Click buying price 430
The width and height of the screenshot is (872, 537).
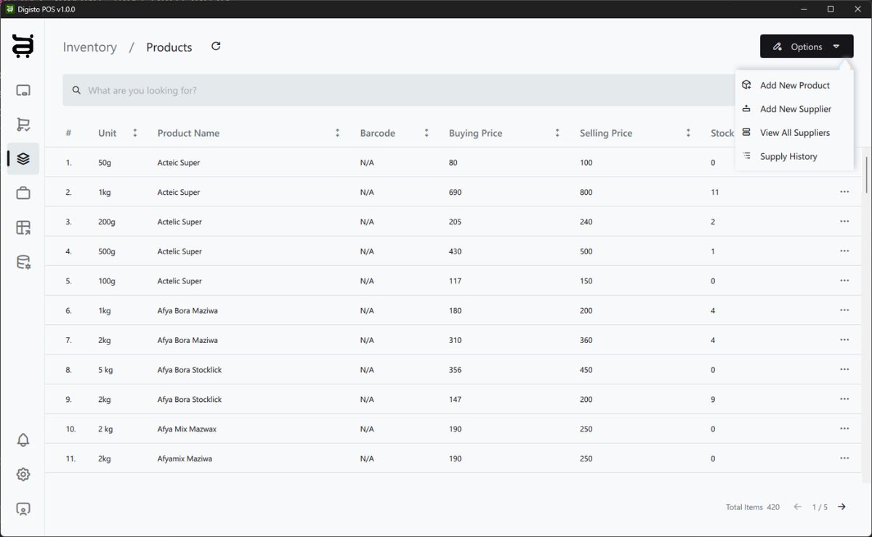(x=455, y=251)
